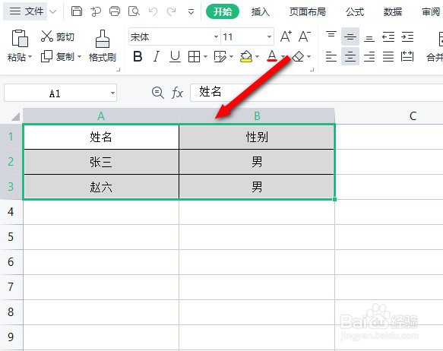443x351 pixels.
Task: Toggle center horizontal alignment
Action: [350, 56]
